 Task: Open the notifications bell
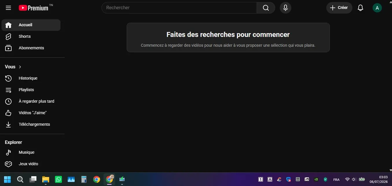tap(360, 8)
